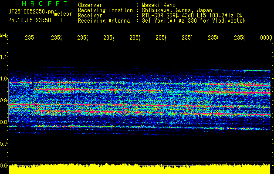The image size is (274, 174).
Task: Click the 0000 time axis label
Action: click(266, 37)
